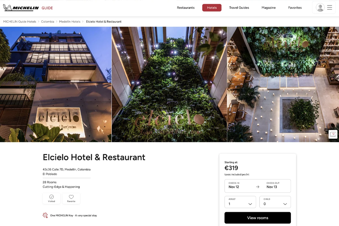Click the One MICHELIN Key icon
The height and width of the screenshot is (226, 339).
click(45, 215)
